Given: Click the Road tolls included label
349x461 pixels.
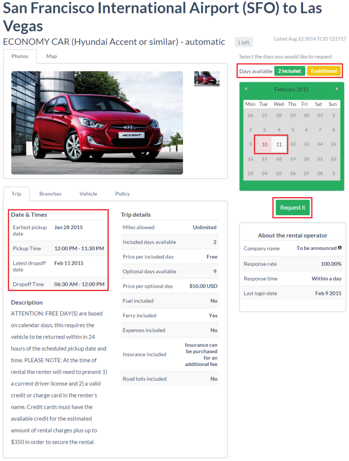Looking at the screenshot, I should coord(144,379).
